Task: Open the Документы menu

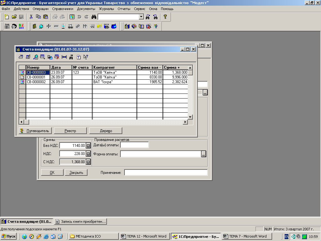Action: coord(86,9)
